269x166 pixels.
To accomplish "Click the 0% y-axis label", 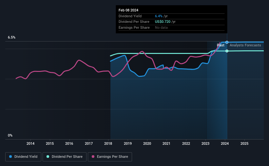I will [10, 135].
